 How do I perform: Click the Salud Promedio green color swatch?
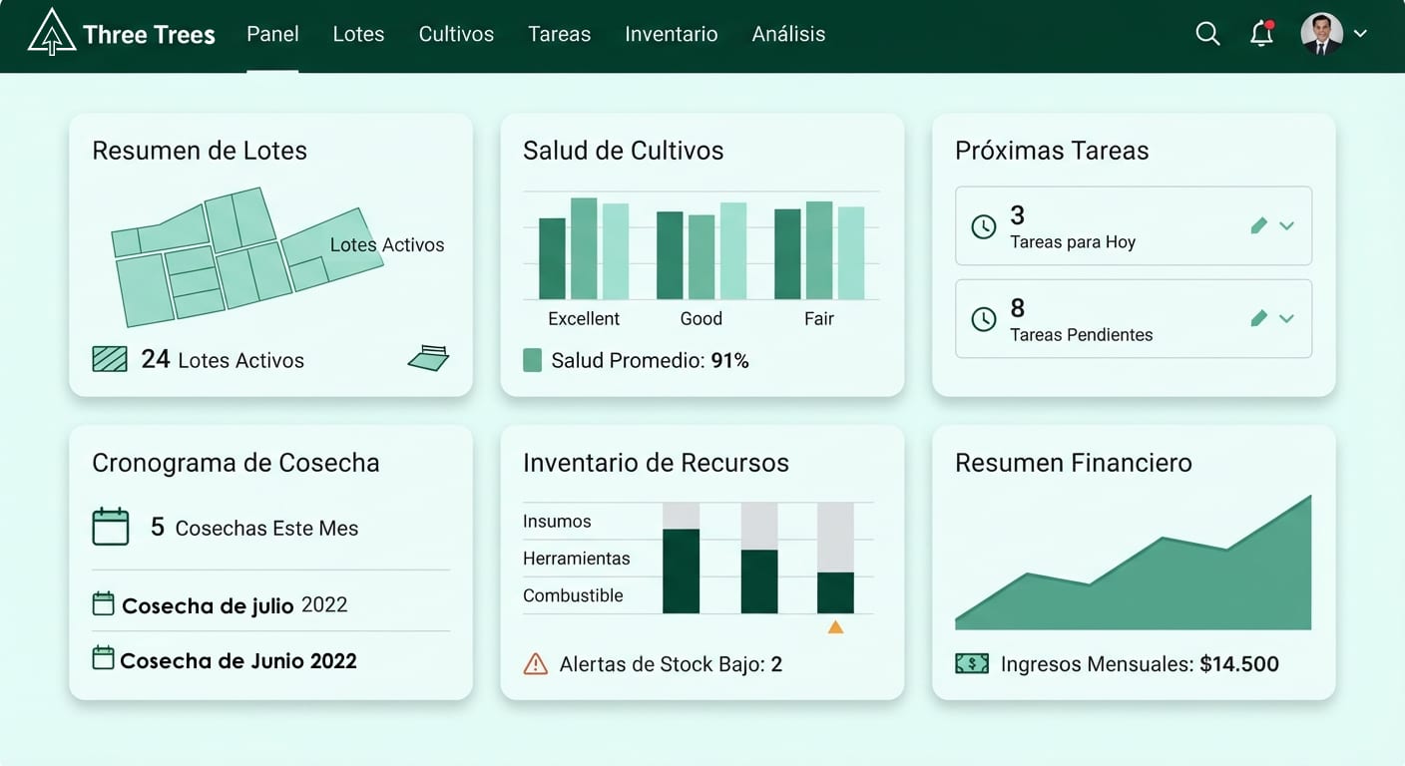click(532, 360)
